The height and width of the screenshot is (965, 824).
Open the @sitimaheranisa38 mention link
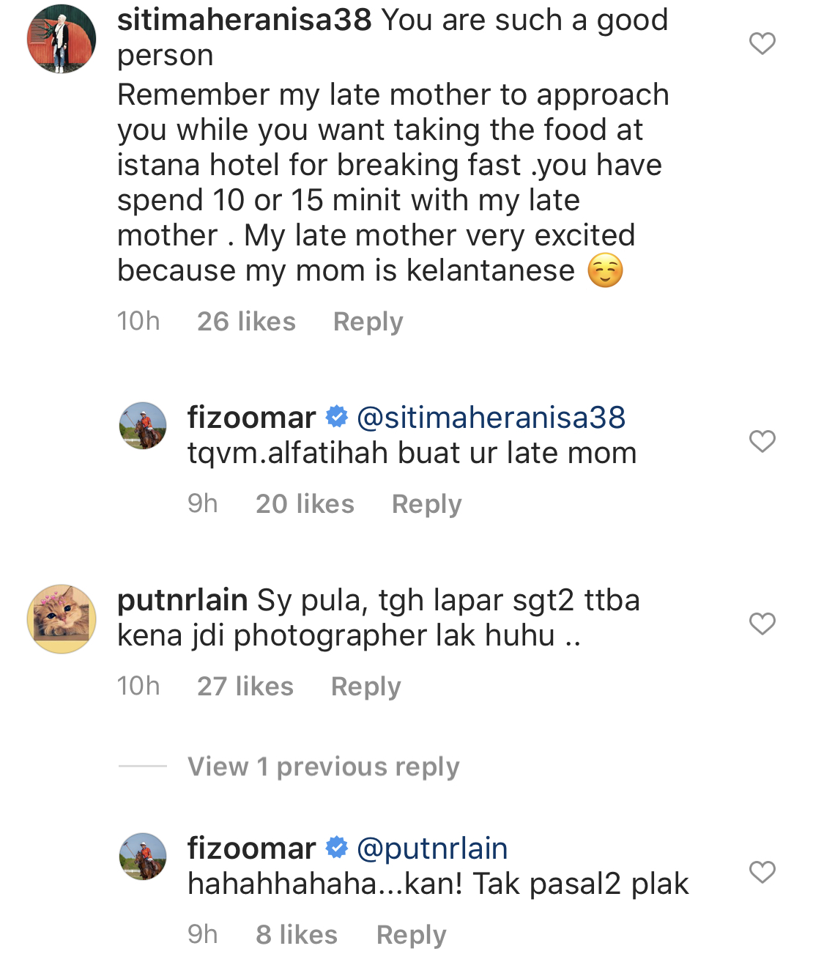tap(491, 418)
